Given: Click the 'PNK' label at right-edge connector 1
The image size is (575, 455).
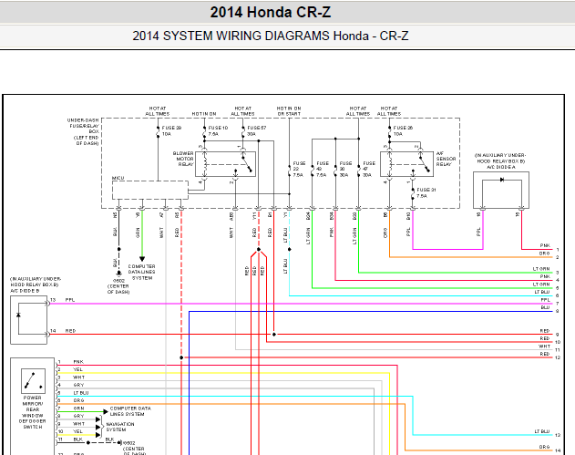Looking at the screenshot, I should pos(545,245).
